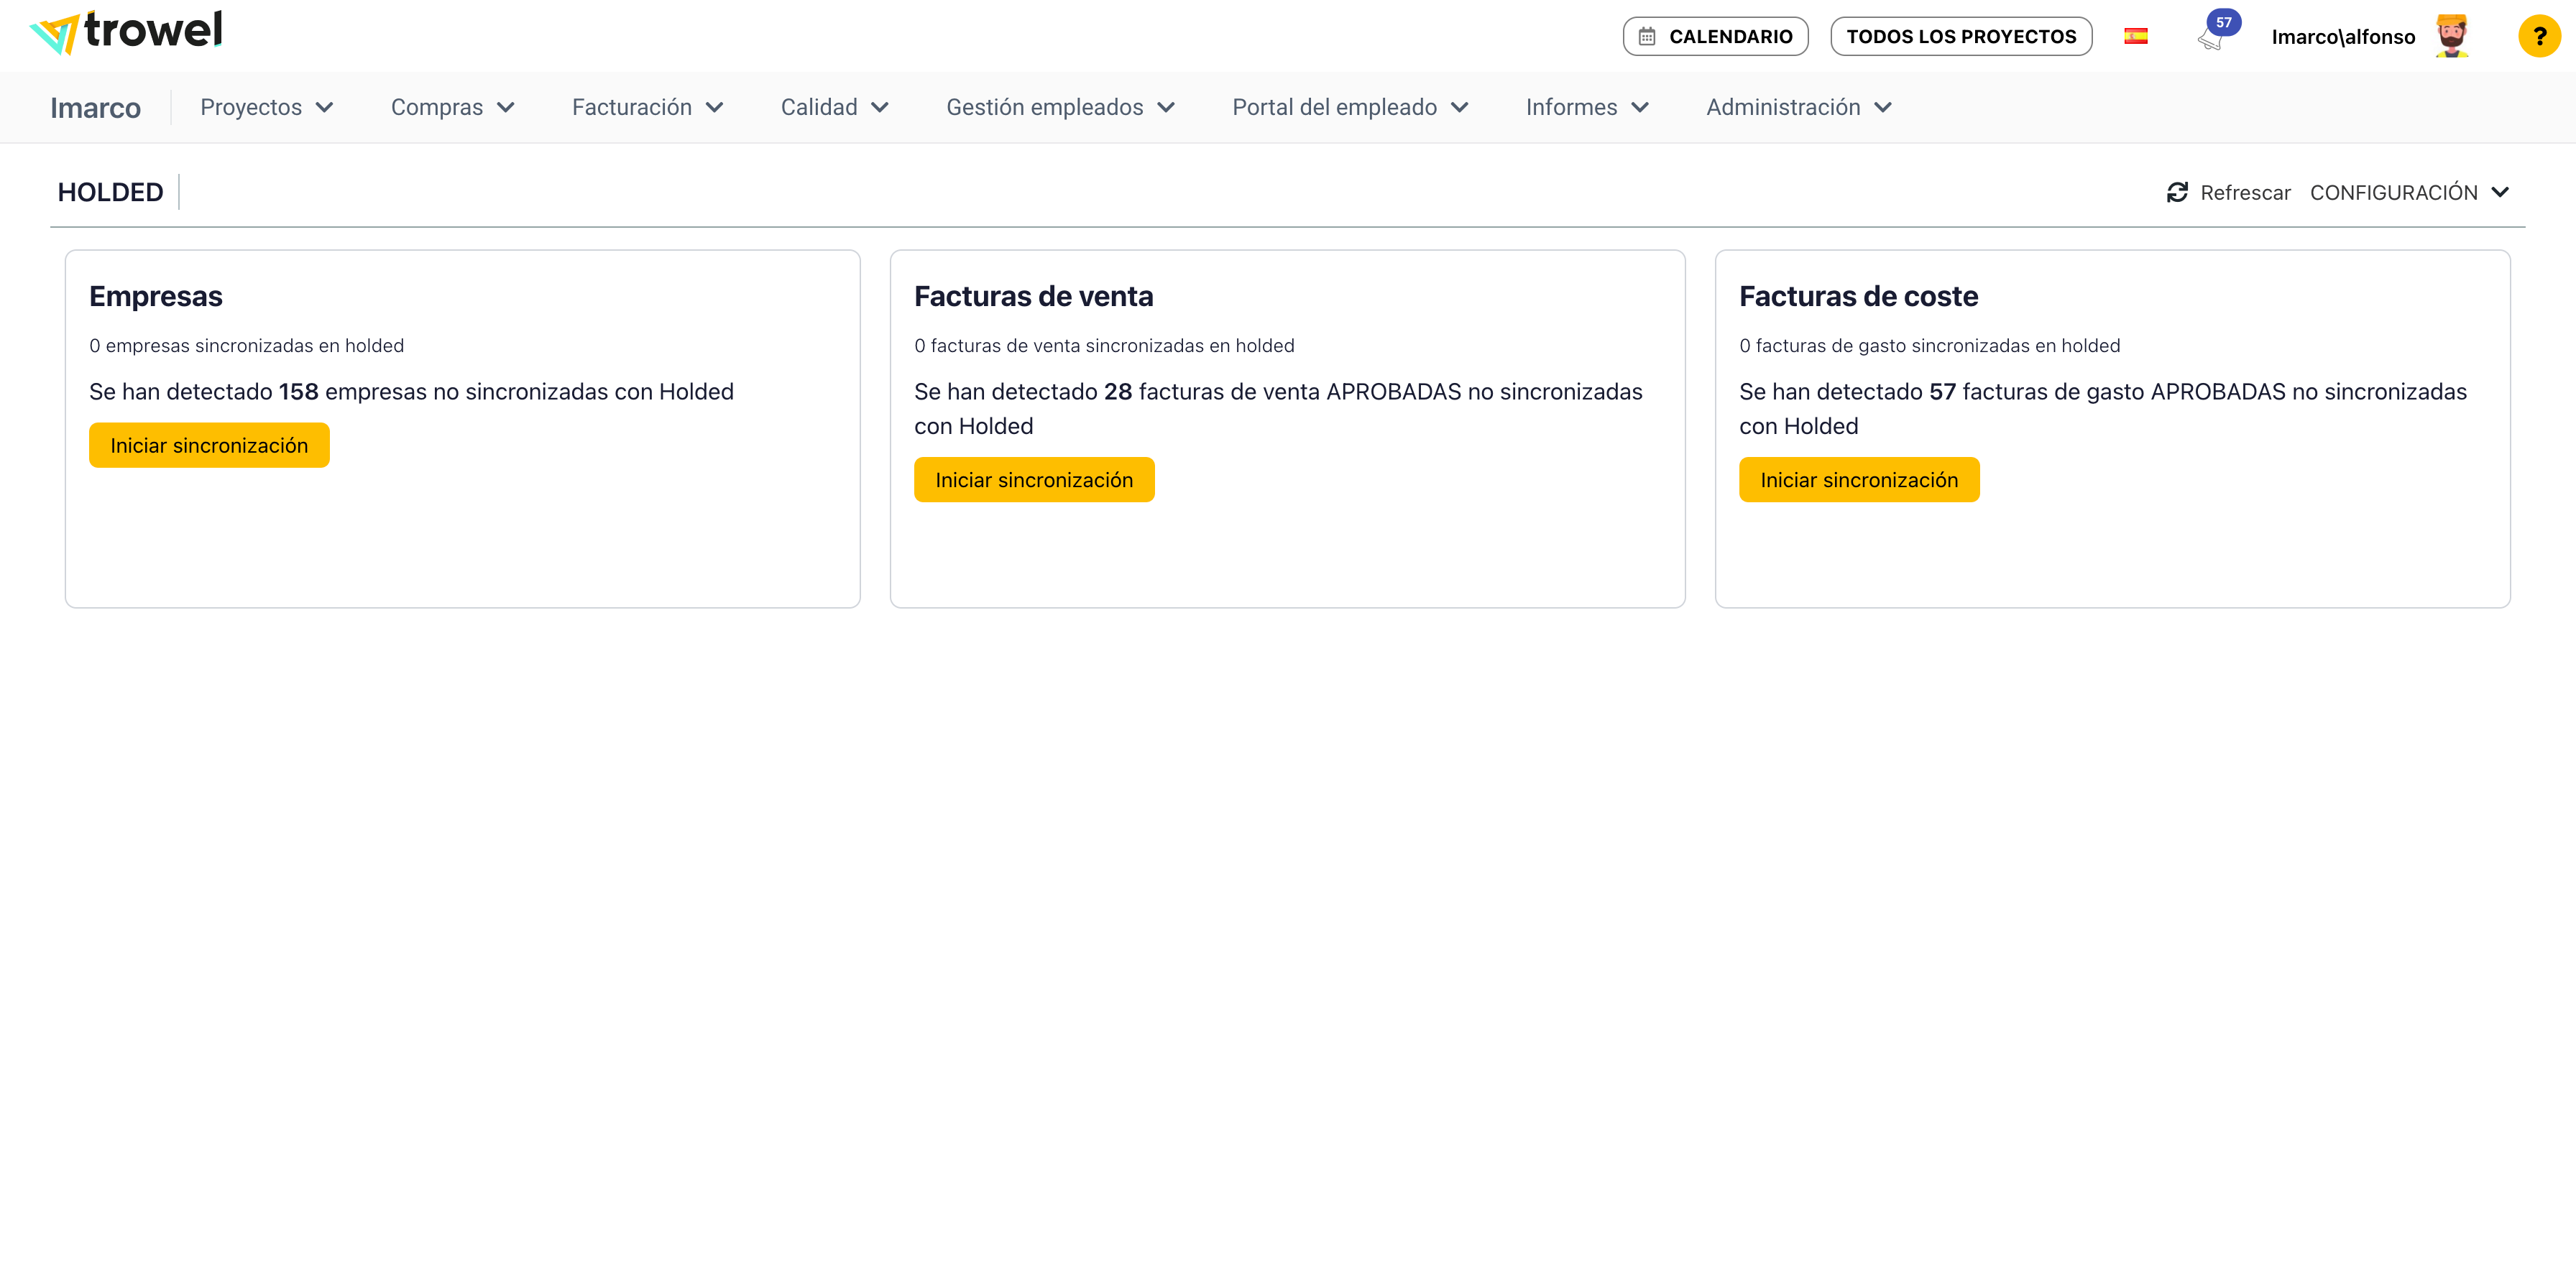Open the Compras dropdown menu
This screenshot has width=2576, height=1279.
point(452,108)
